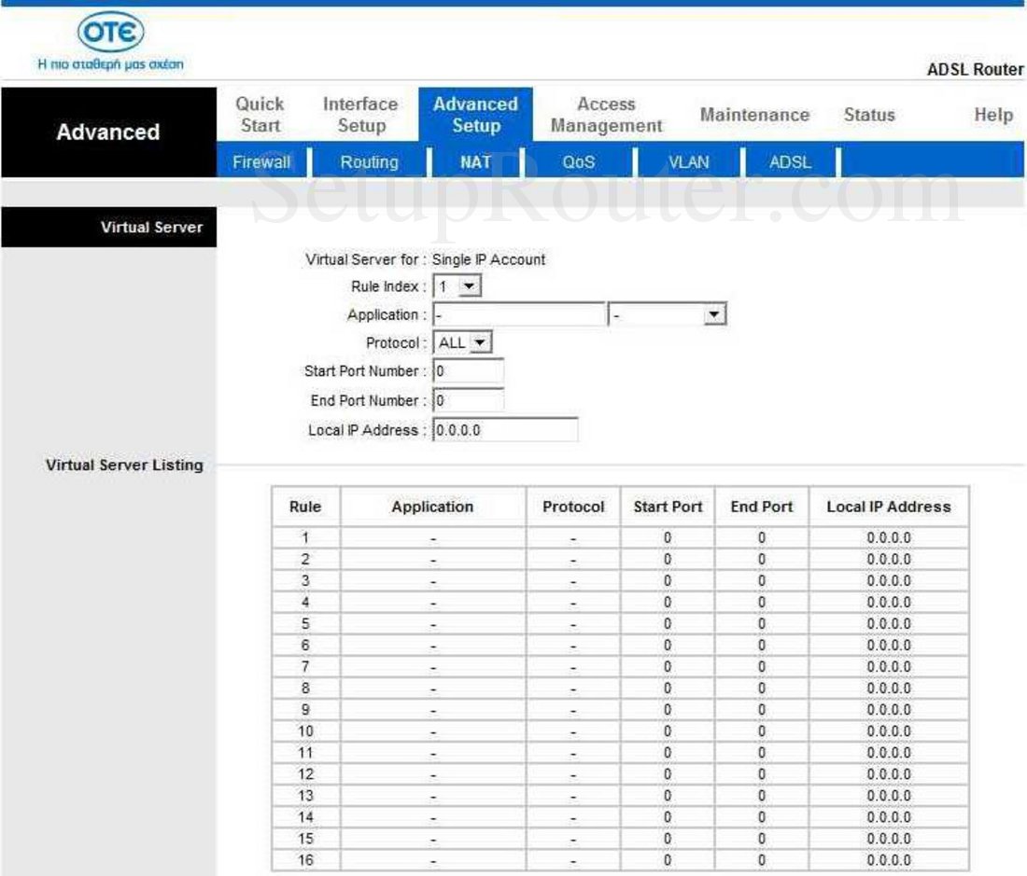Click the End Port column header
Image resolution: width=1027 pixels, height=876 pixels.
tap(762, 507)
